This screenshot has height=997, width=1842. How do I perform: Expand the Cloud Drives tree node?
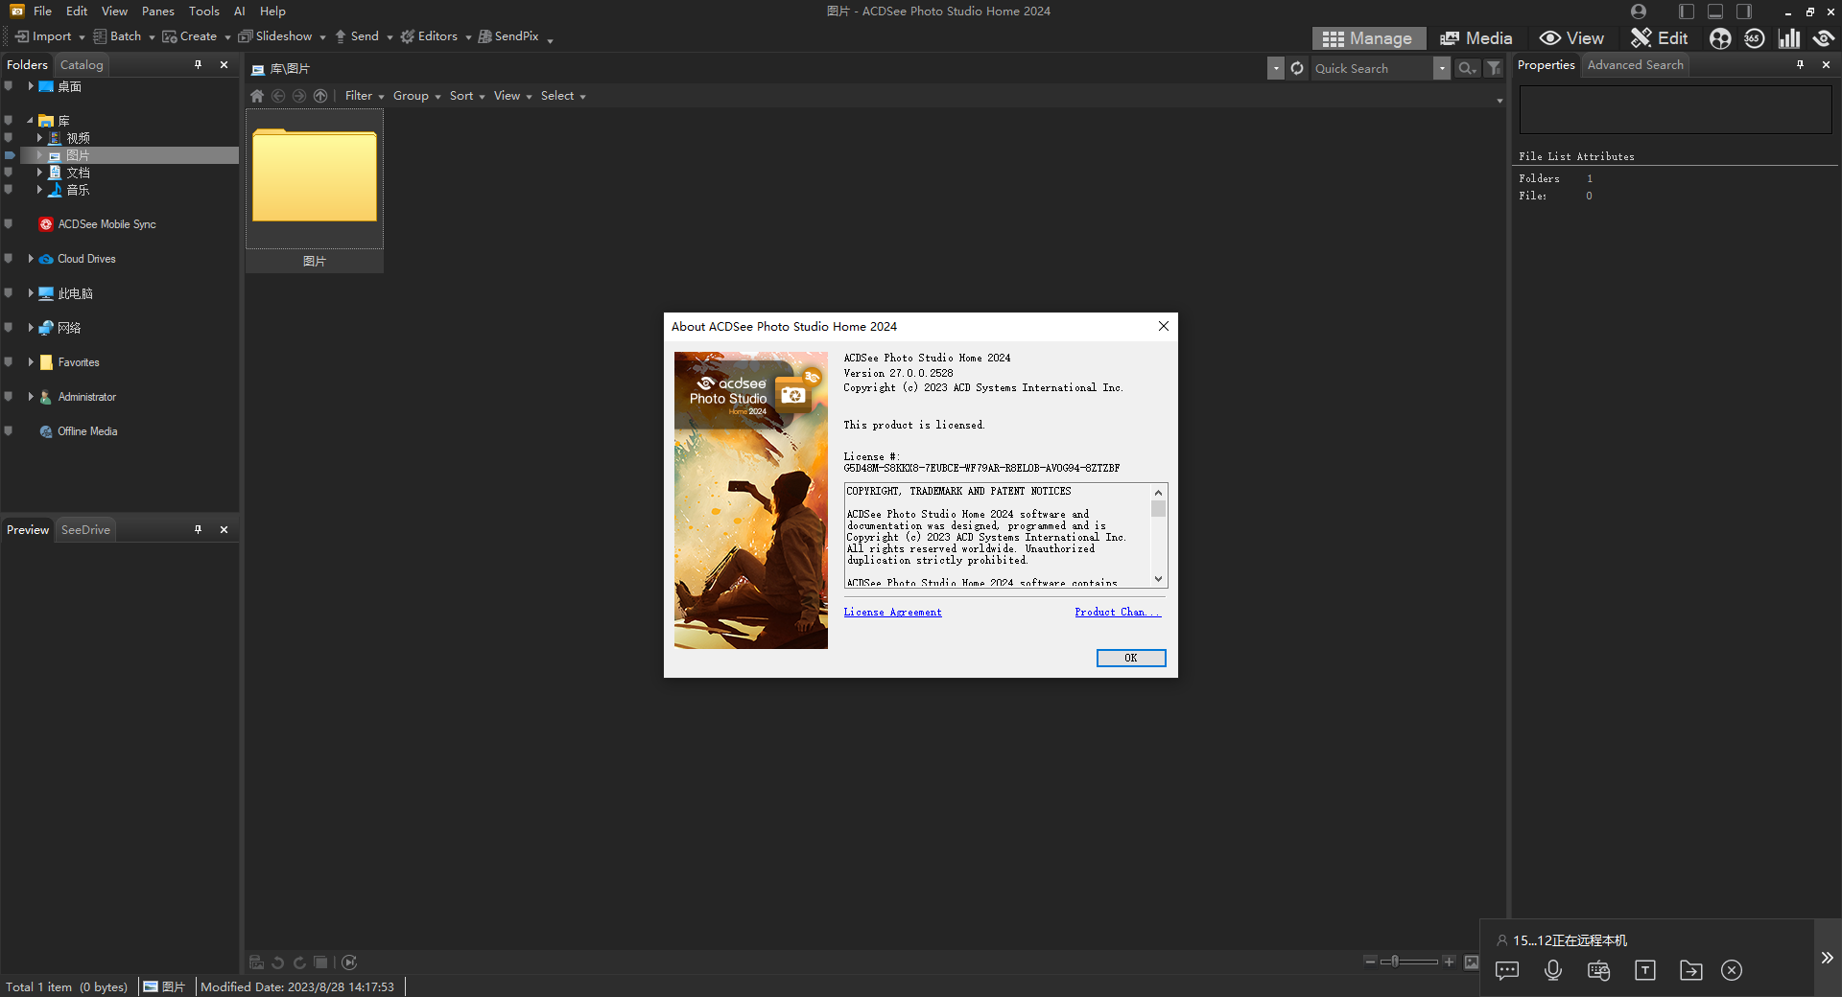31,259
